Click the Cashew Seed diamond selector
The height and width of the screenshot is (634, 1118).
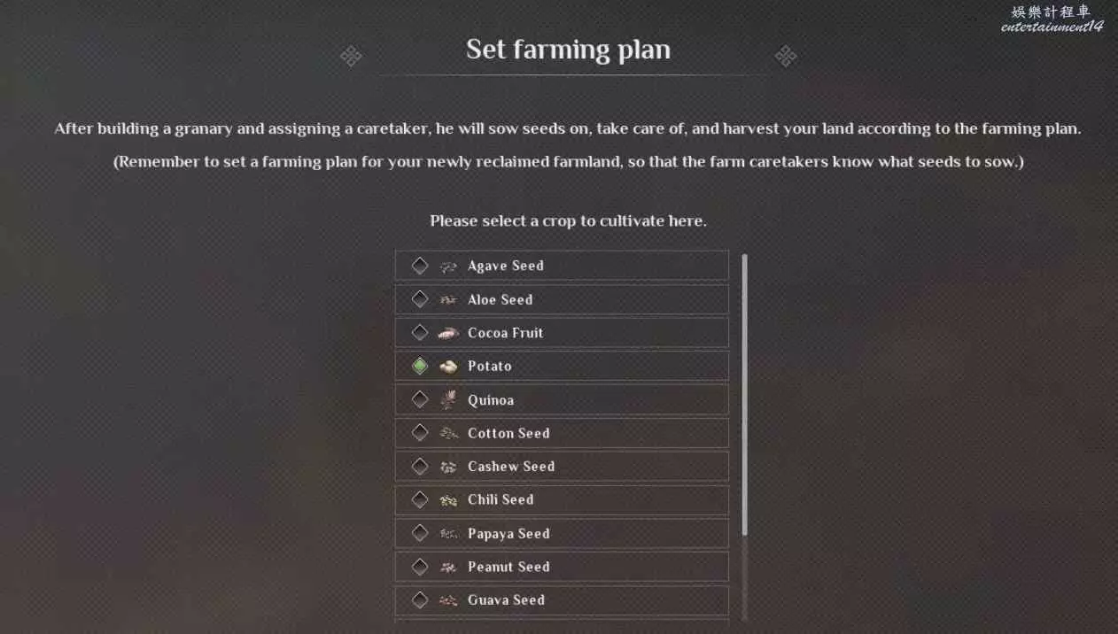tap(420, 467)
